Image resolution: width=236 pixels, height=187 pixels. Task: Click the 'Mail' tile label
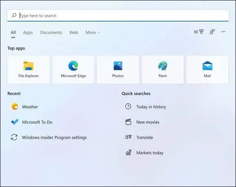point(207,76)
